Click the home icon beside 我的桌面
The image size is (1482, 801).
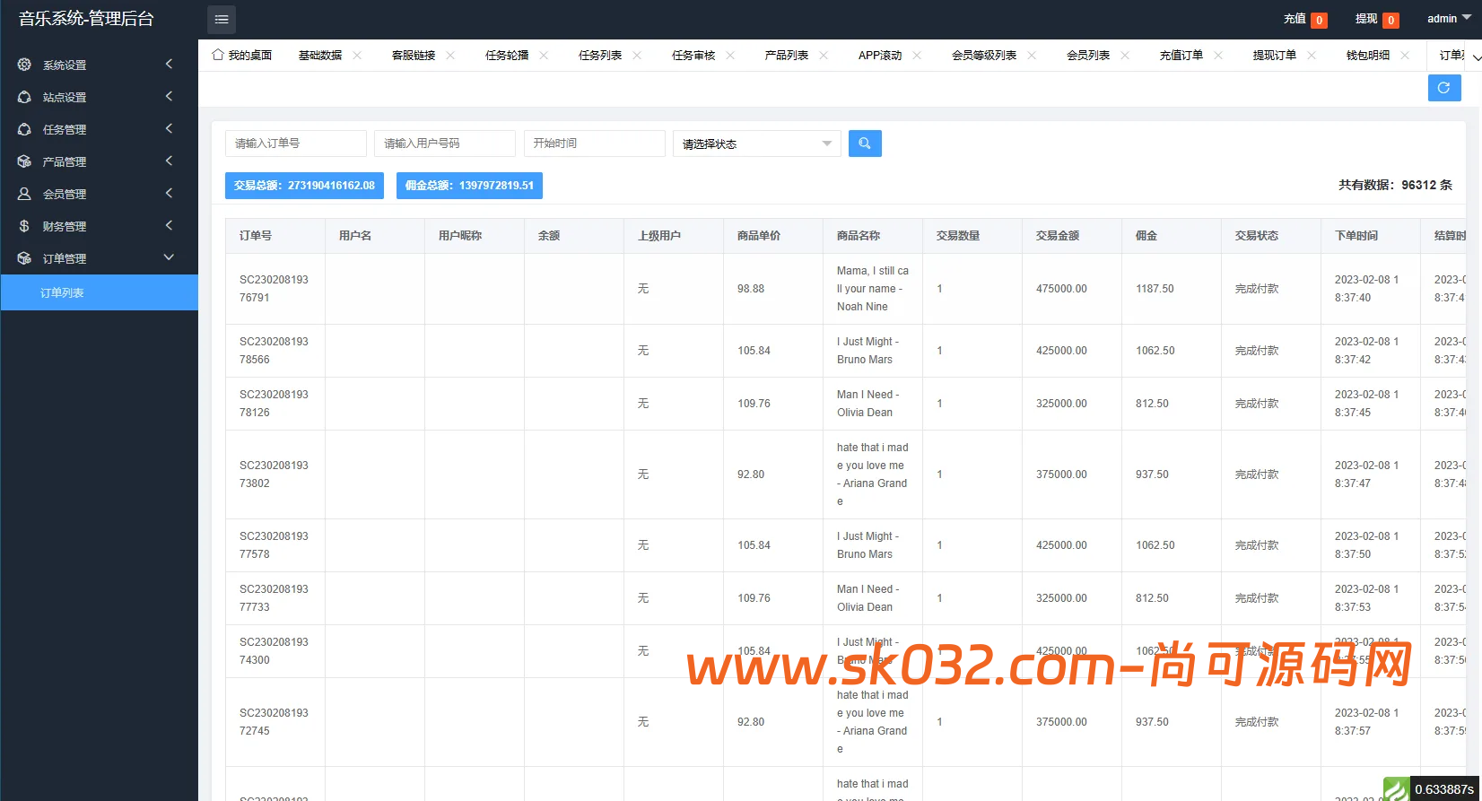pyautogui.click(x=218, y=55)
